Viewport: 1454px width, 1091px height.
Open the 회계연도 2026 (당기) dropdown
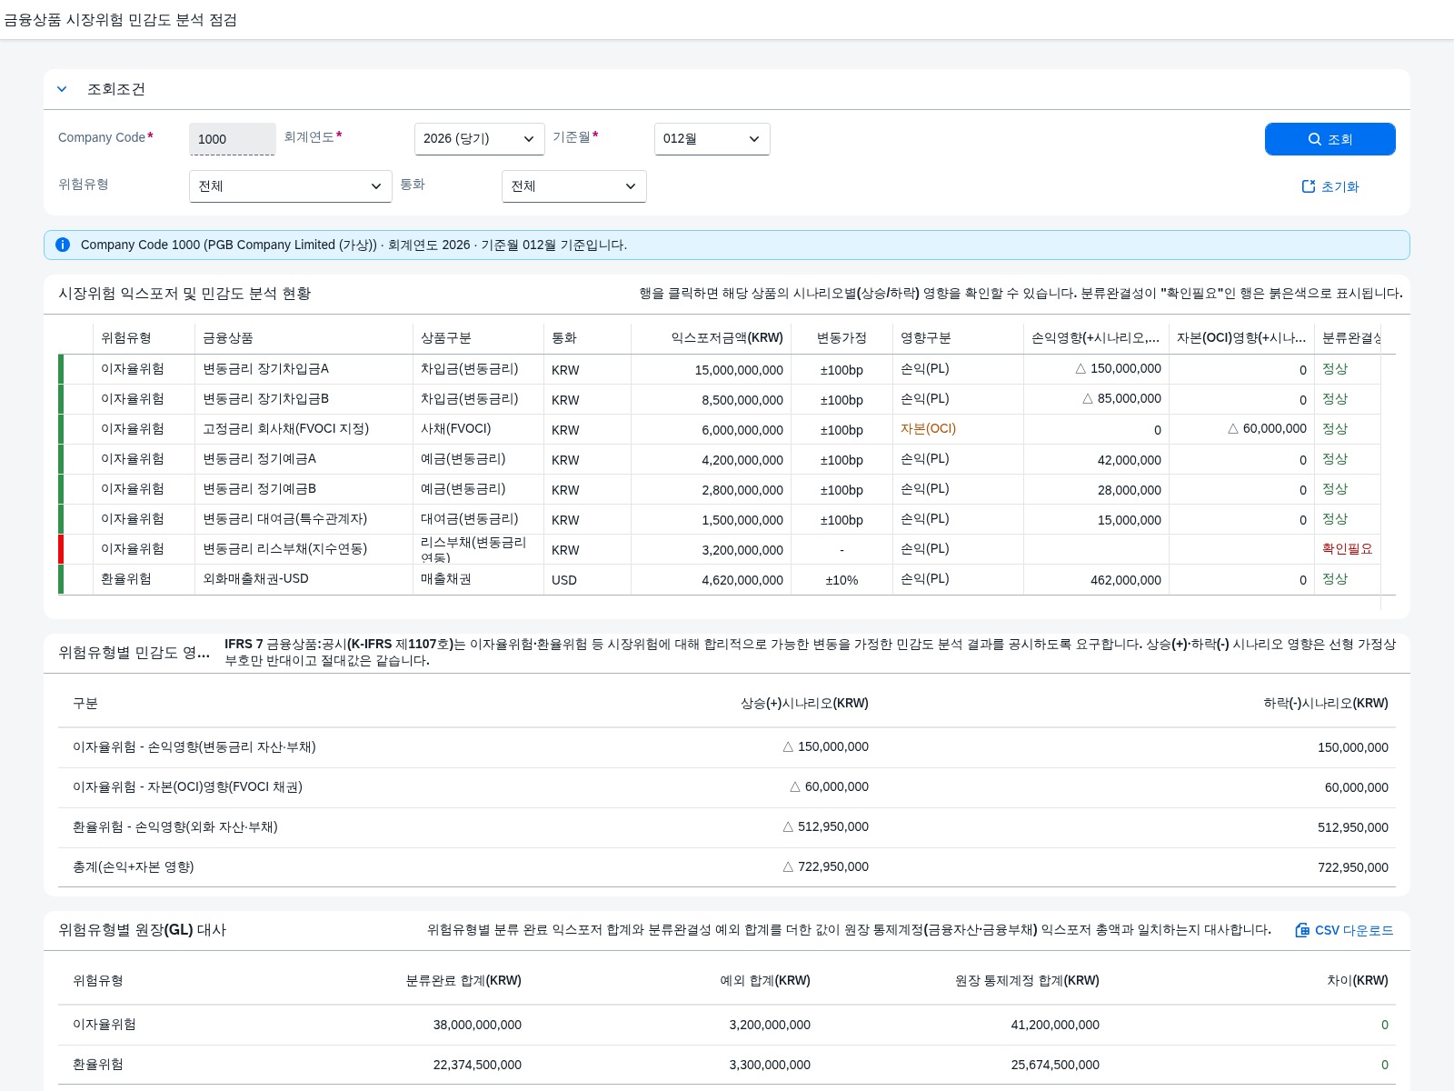479,139
